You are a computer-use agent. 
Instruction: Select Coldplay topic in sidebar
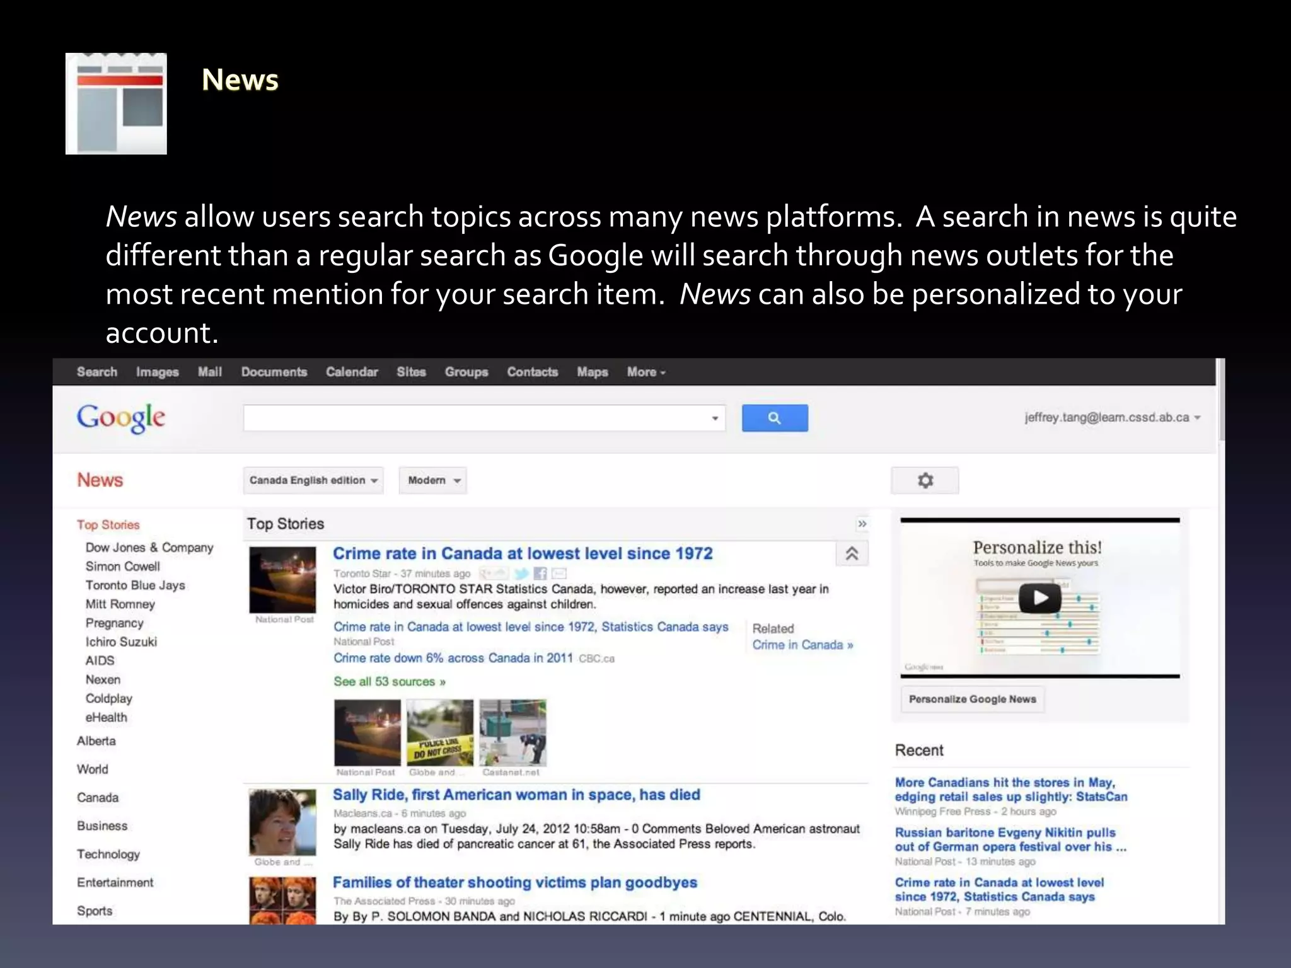[109, 698]
